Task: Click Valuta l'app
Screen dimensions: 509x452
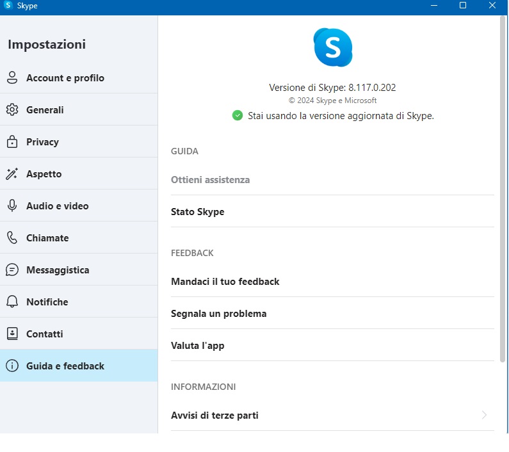Action: pos(332,345)
